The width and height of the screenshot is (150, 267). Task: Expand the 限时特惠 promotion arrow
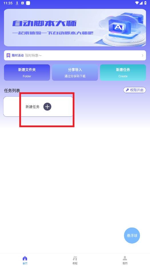143,55
